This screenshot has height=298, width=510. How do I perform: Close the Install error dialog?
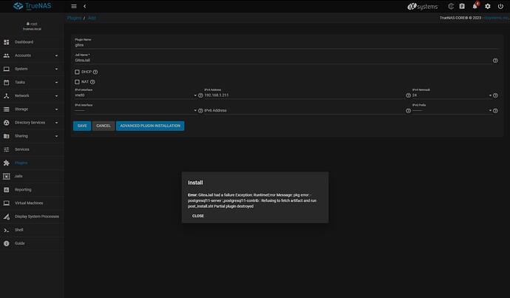point(198,216)
